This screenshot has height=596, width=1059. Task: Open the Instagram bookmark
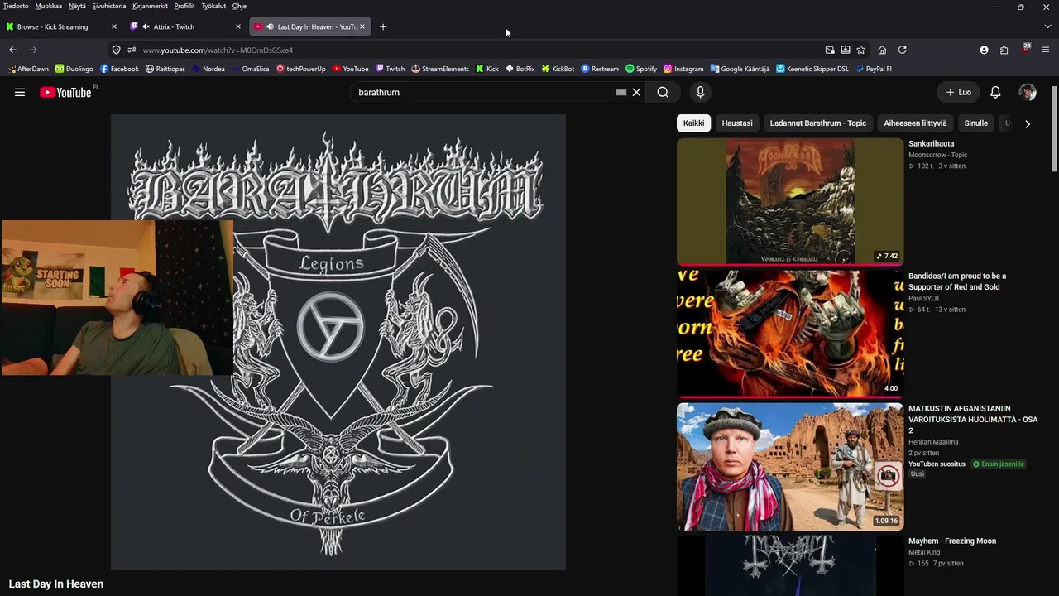click(683, 69)
